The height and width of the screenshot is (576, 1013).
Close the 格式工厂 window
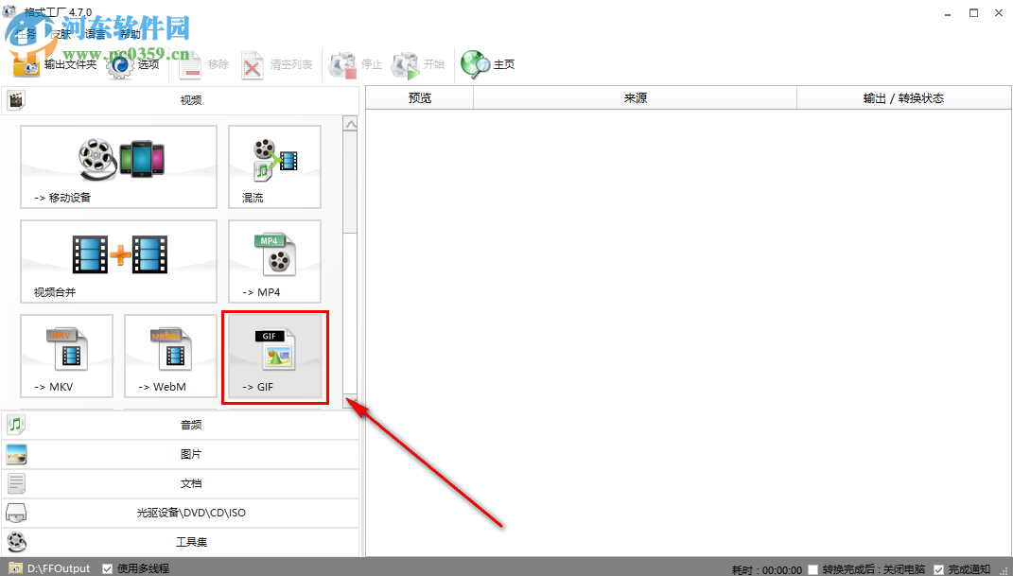click(999, 13)
